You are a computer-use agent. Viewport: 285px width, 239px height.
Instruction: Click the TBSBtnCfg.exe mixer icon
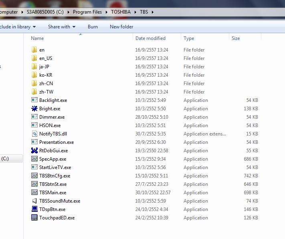click(34, 175)
